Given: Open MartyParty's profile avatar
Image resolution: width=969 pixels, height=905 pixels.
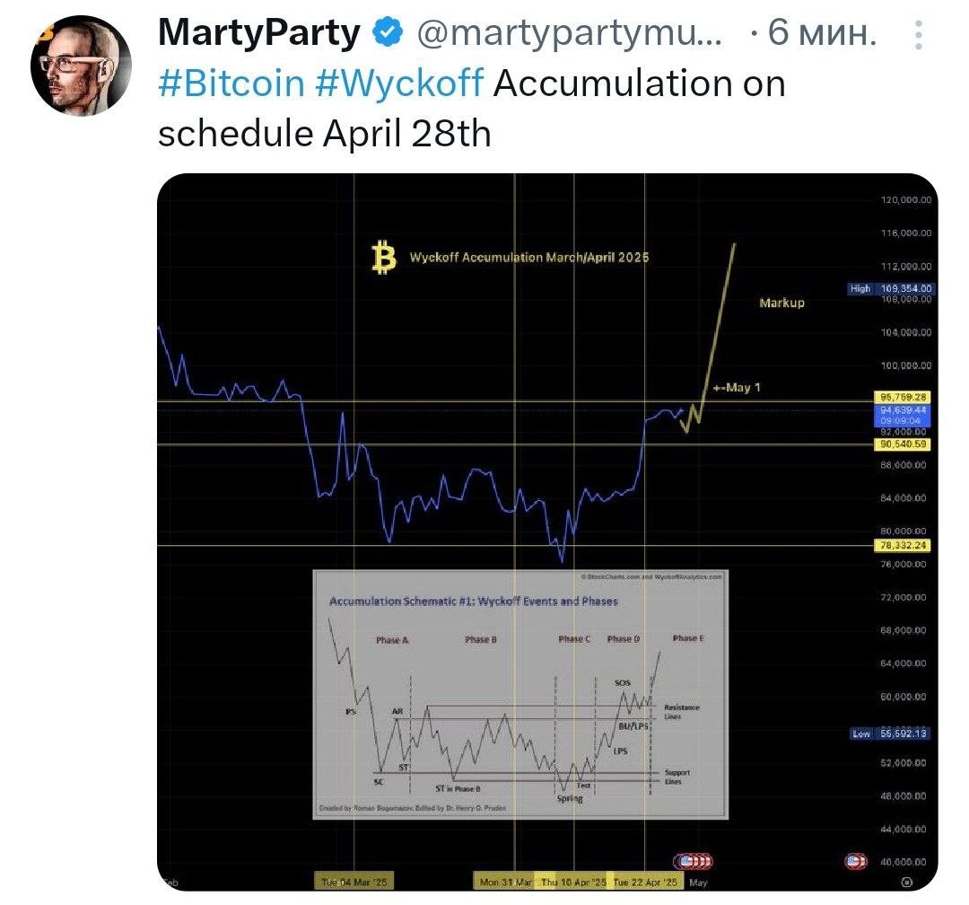Looking at the screenshot, I should [x=81, y=66].
